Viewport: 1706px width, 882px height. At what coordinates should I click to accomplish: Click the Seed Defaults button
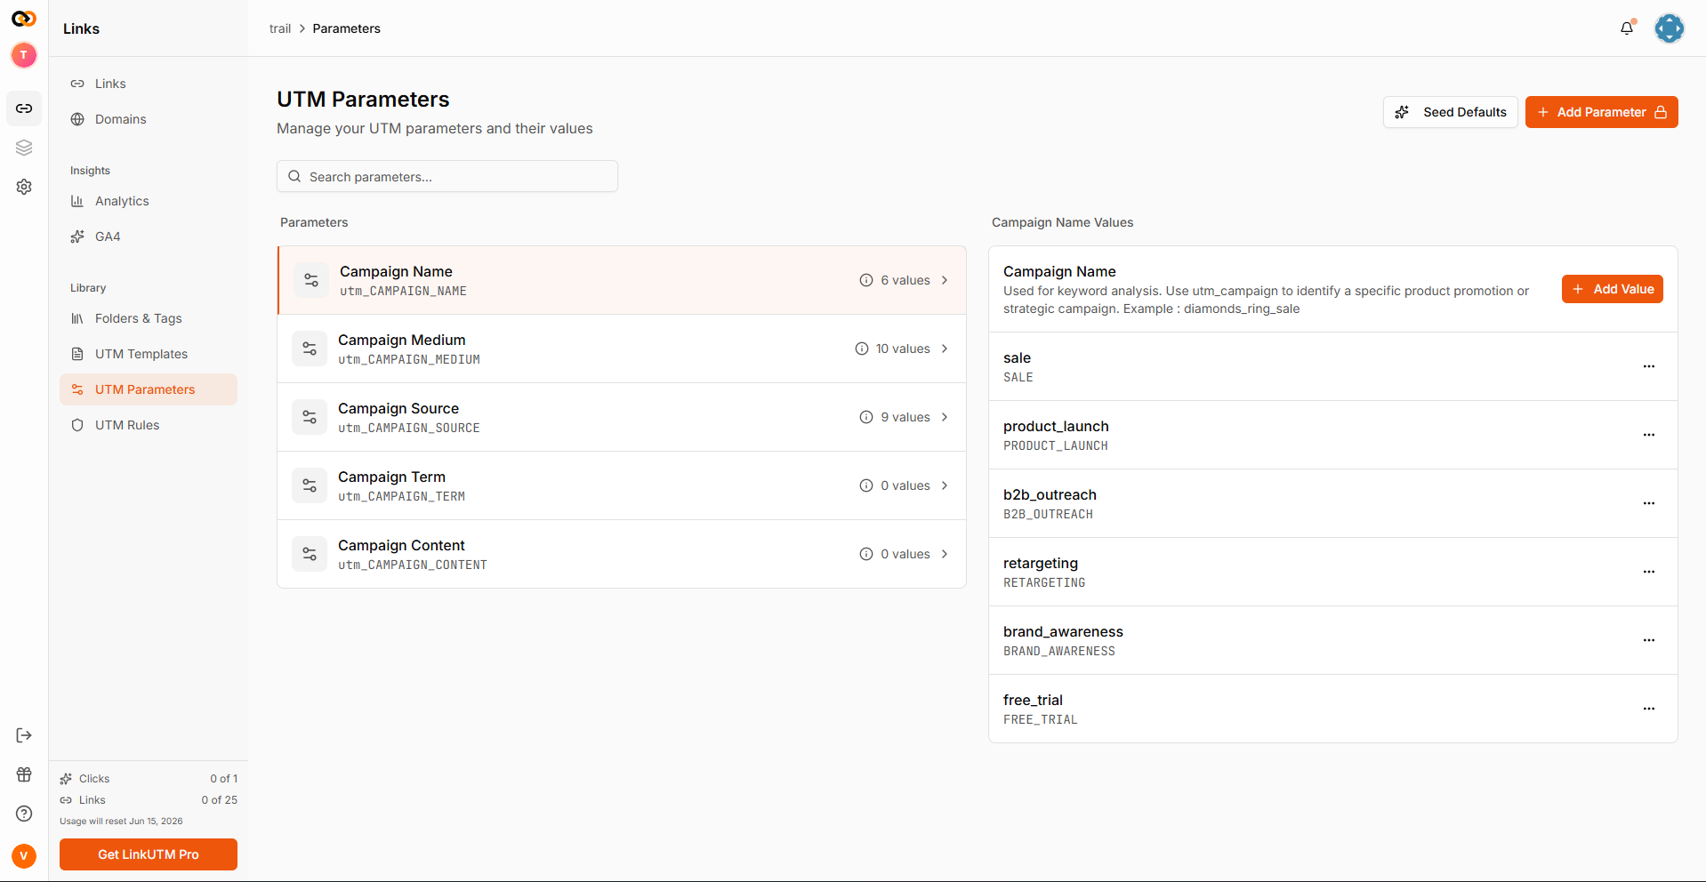(x=1450, y=112)
